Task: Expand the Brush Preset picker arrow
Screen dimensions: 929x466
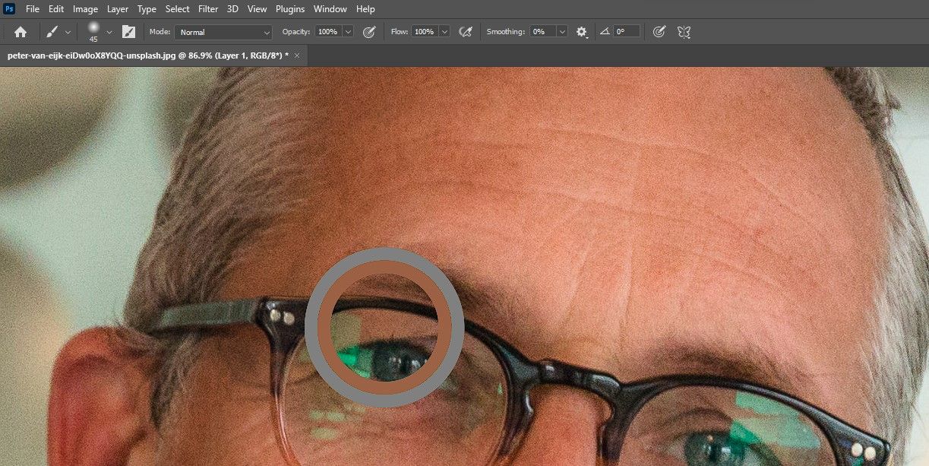Action: [x=109, y=32]
